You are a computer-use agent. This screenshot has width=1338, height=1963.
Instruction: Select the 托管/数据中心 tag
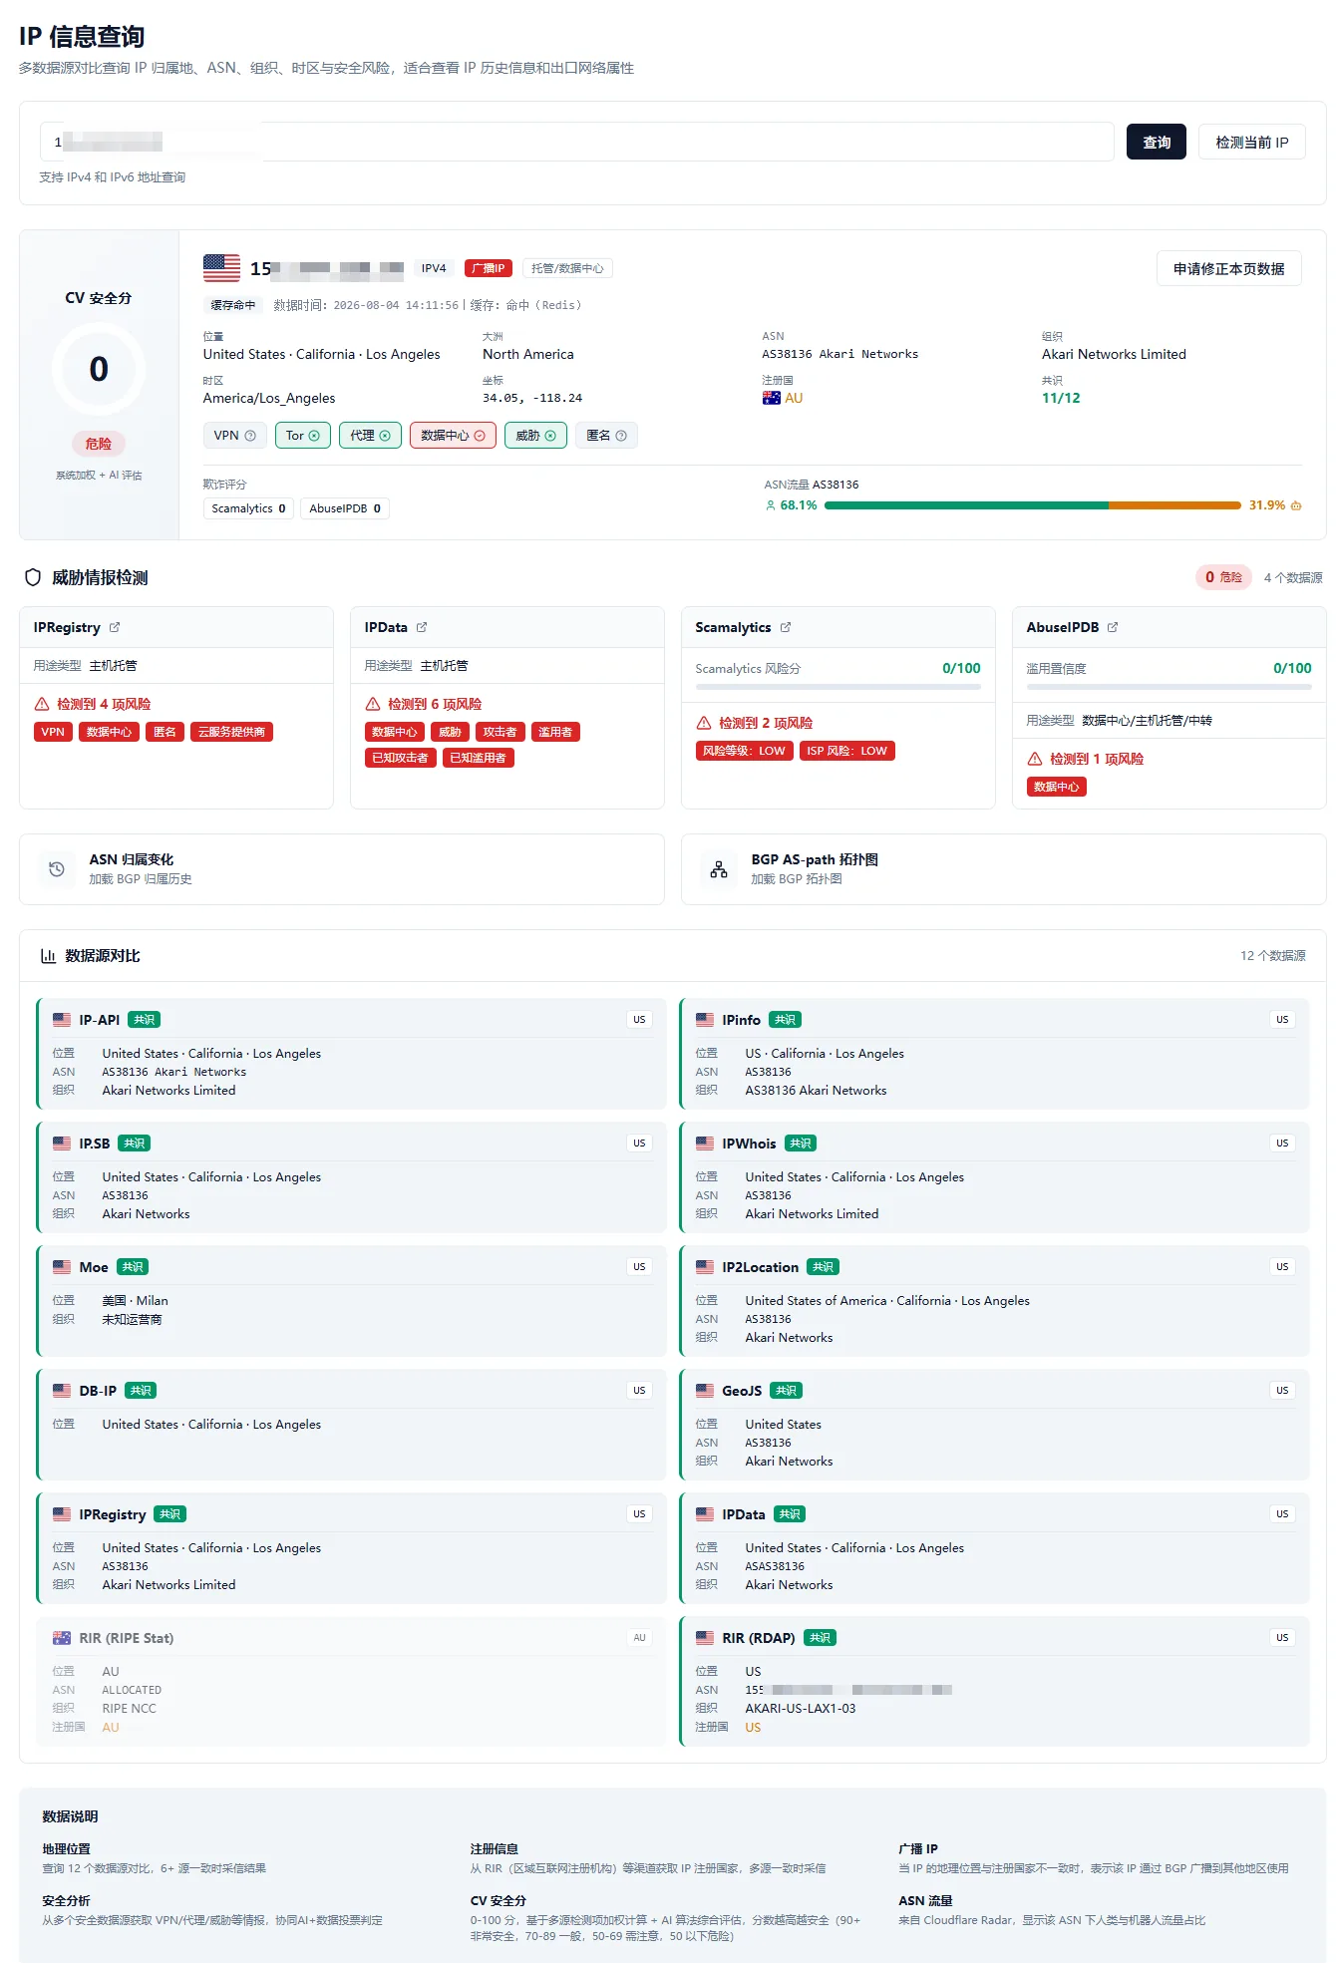pos(567,268)
